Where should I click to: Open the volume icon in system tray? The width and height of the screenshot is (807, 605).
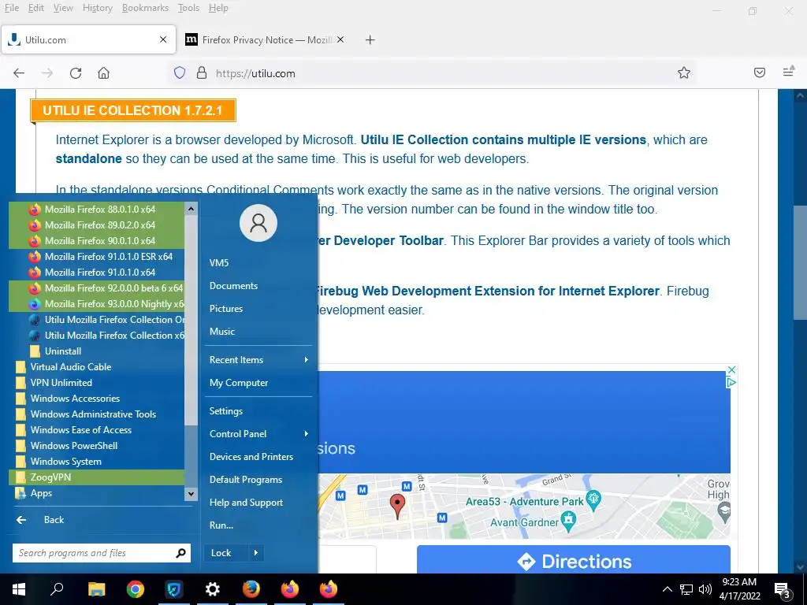pos(705,589)
